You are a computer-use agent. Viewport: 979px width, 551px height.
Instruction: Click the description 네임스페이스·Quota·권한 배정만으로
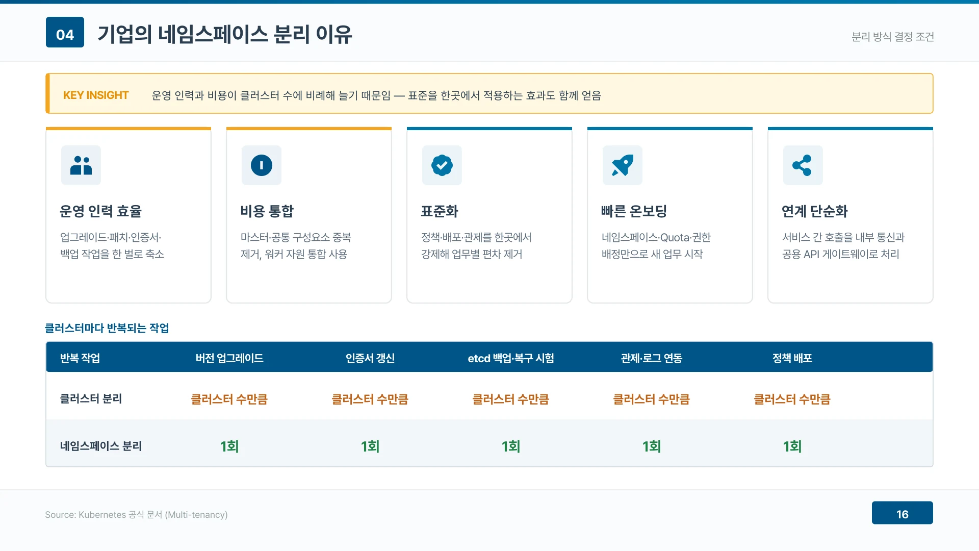pos(656,245)
